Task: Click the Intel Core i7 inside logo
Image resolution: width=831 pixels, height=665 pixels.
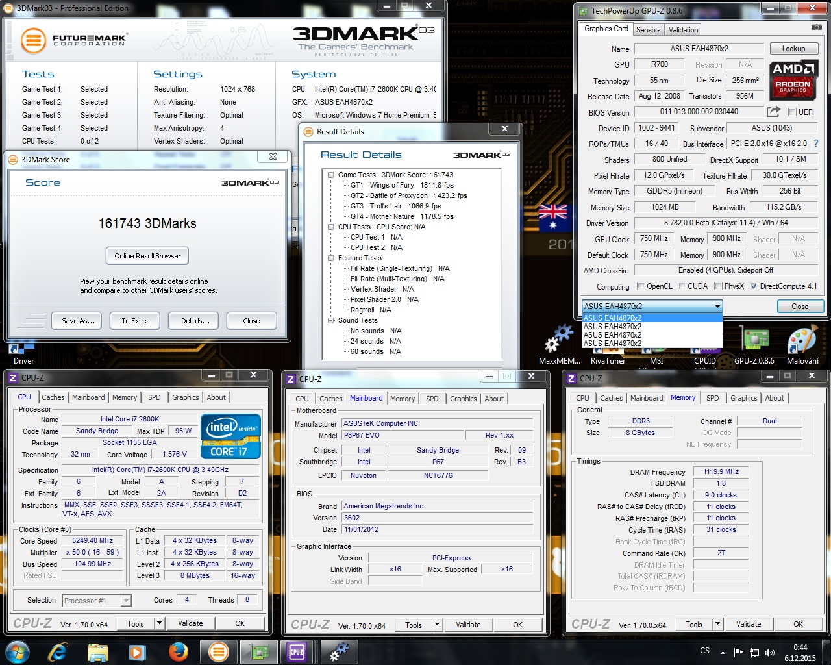Action: tap(230, 436)
